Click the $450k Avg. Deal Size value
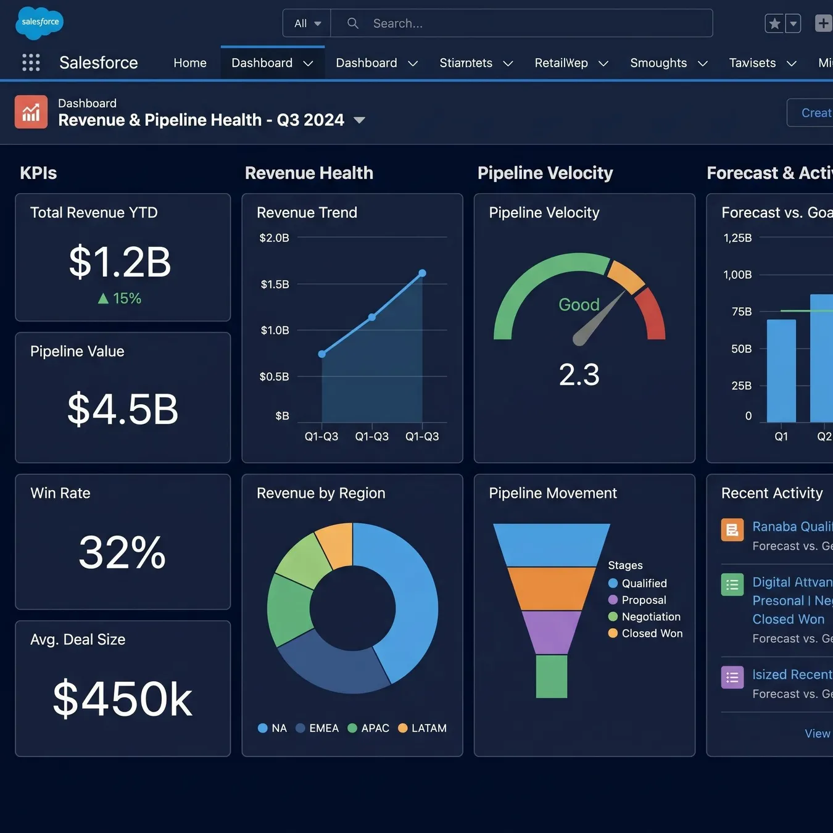 (123, 699)
